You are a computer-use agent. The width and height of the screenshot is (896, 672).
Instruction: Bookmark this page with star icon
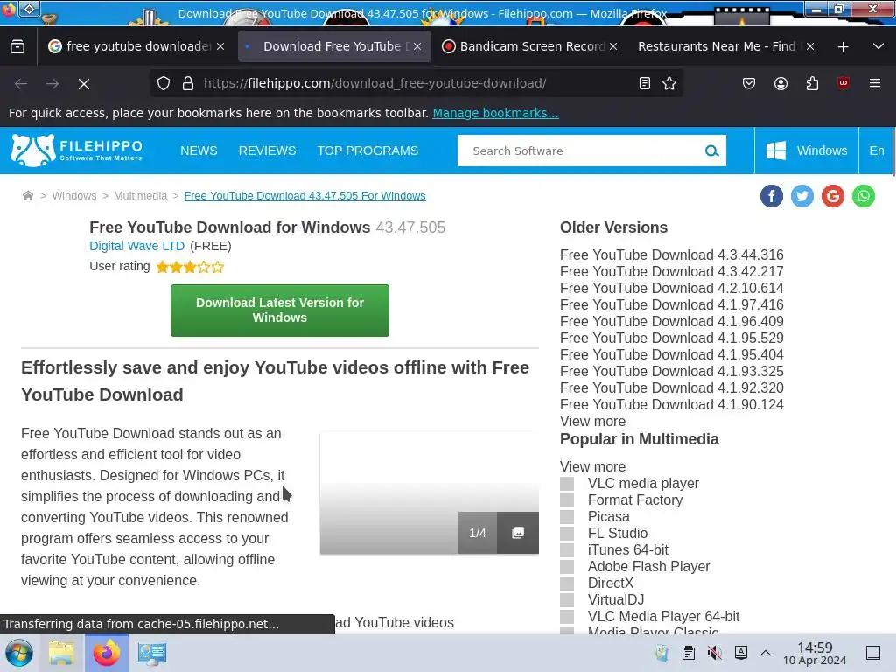point(669,83)
